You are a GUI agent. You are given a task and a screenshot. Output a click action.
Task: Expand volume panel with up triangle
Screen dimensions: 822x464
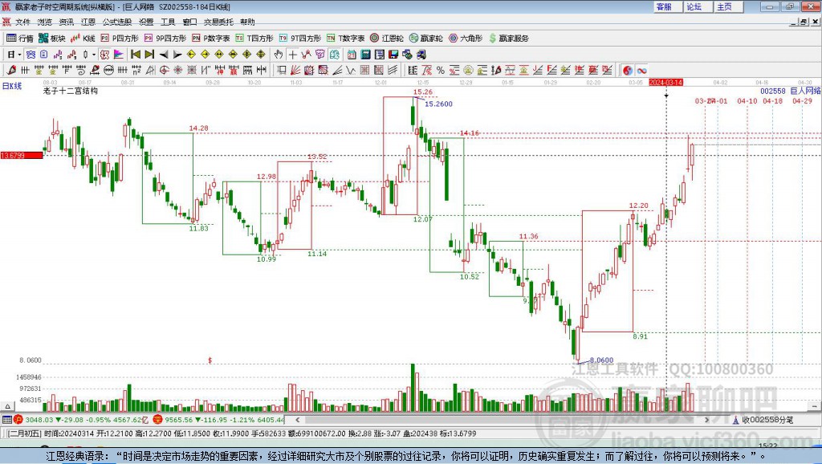point(7,406)
